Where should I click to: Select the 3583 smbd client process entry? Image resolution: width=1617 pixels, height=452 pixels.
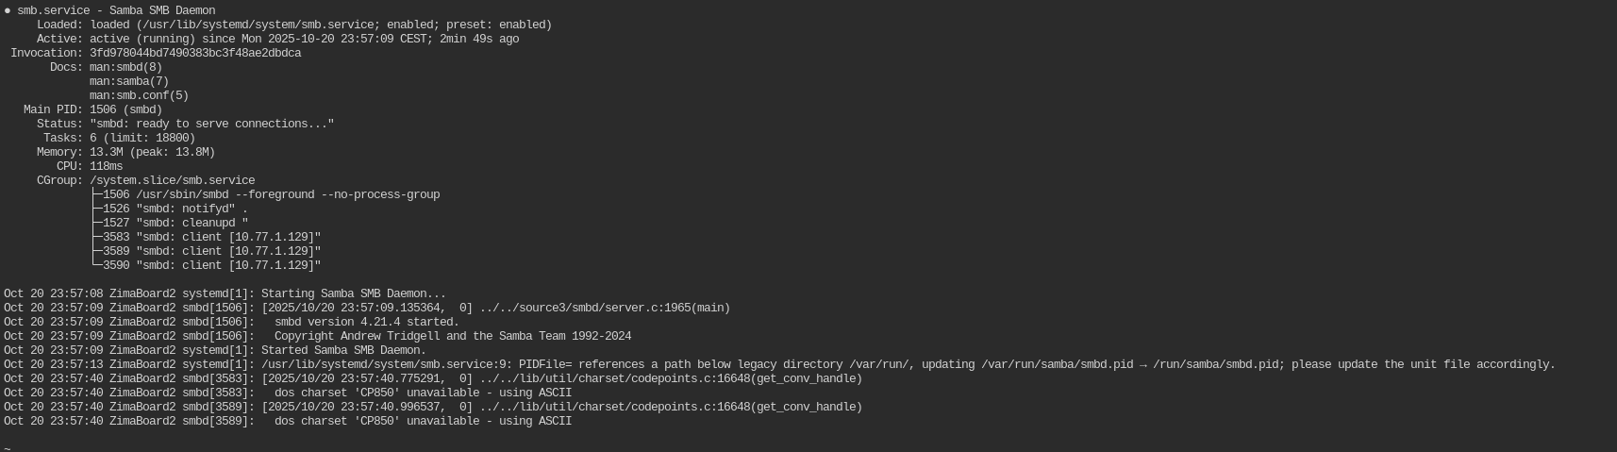click(211, 237)
